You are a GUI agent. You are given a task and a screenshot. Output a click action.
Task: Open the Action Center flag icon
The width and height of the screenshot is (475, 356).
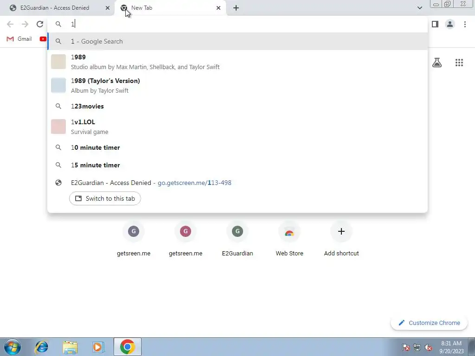pyautogui.click(x=406, y=347)
